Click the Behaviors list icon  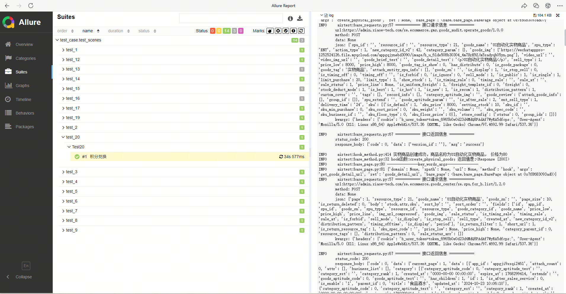click(8, 113)
